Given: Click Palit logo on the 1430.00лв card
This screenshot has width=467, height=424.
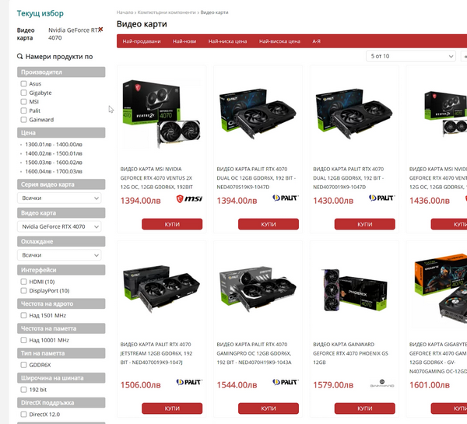Looking at the screenshot, I should pos(381,199).
